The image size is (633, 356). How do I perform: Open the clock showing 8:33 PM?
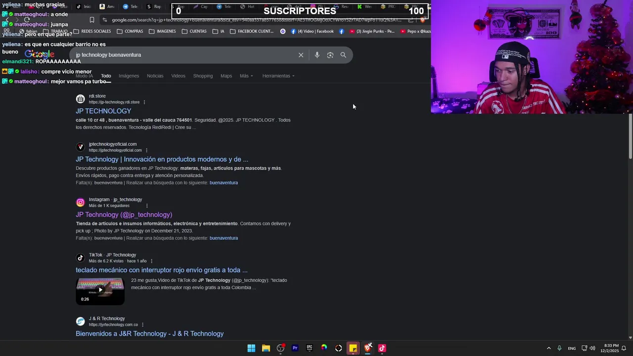tap(610, 348)
